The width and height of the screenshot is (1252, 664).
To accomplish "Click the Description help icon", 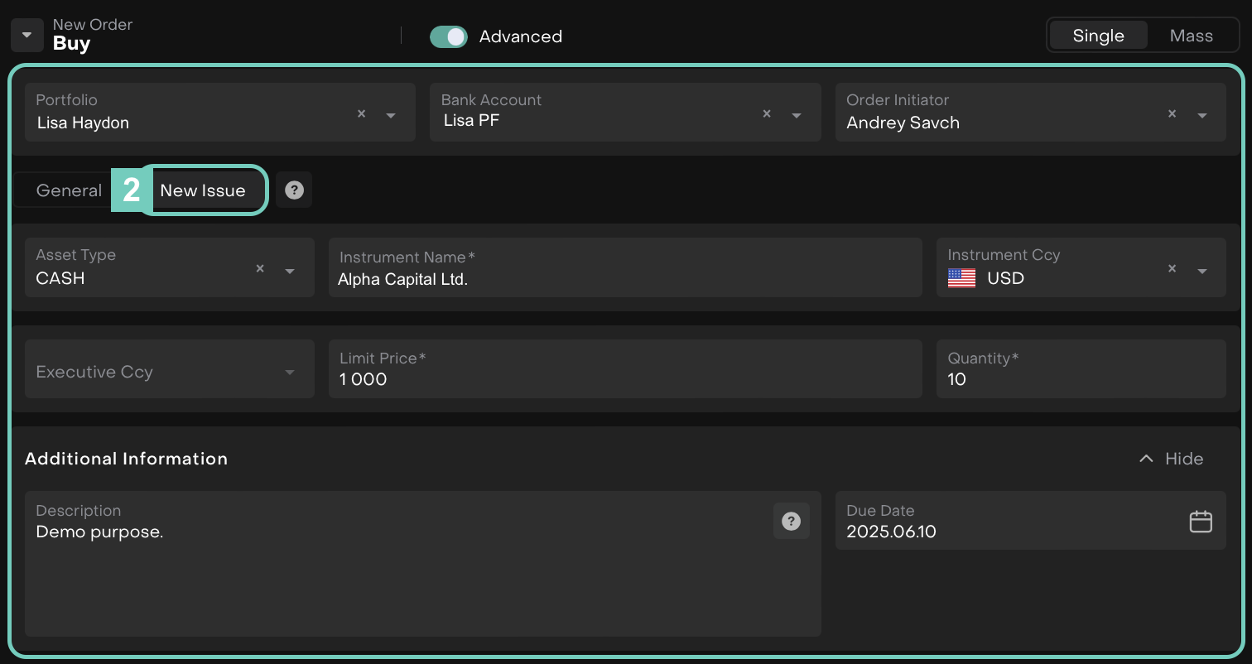I will coord(792,522).
